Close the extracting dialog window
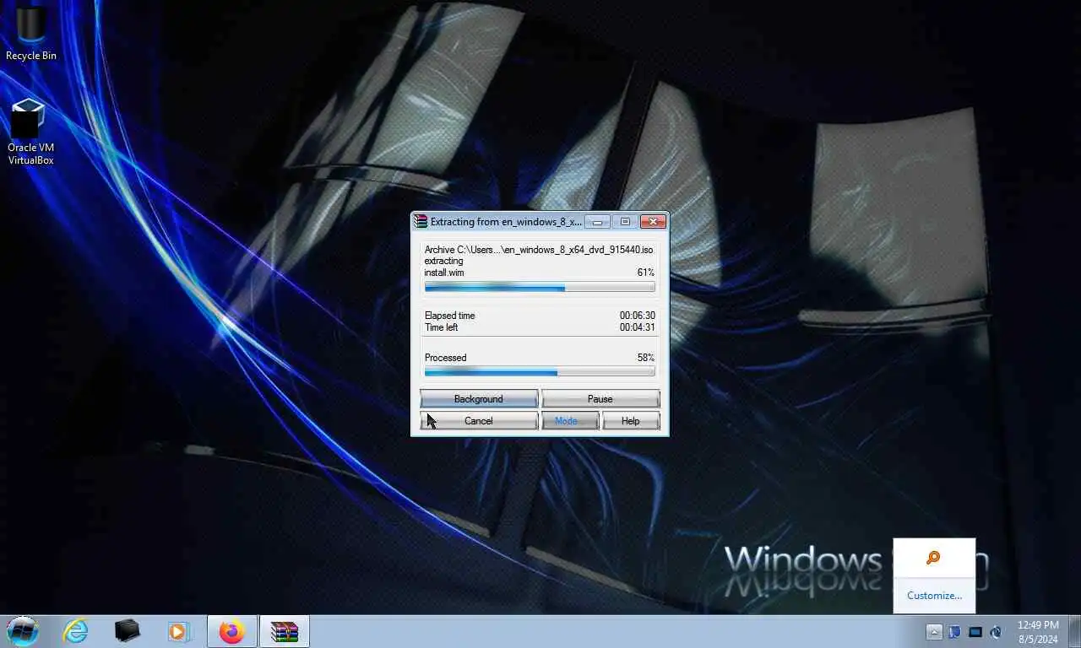The image size is (1081, 648). pos(653,222)
